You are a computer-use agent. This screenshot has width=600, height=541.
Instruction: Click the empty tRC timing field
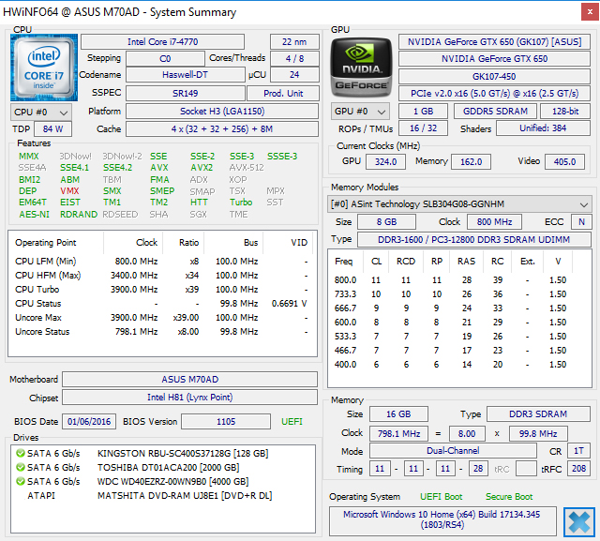click(526, 469)
